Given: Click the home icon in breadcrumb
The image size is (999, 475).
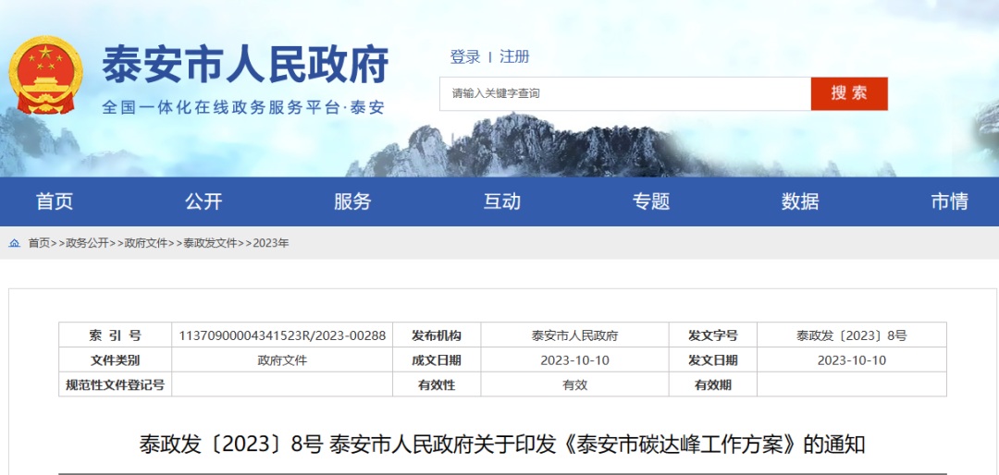Looking at the screenshot, I should 15,243.
